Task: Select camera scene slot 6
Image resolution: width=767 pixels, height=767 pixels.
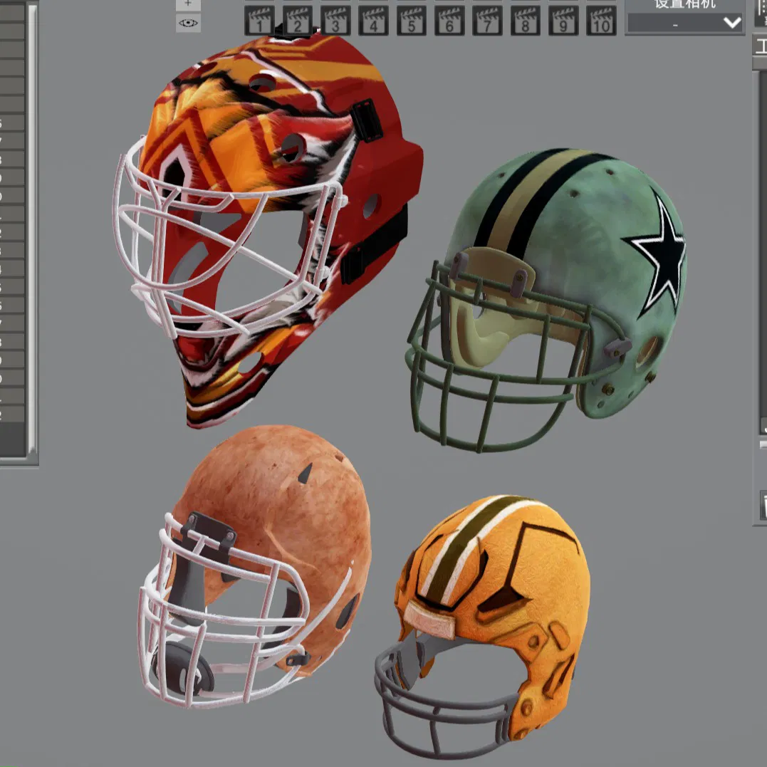Action: (449, 21)
